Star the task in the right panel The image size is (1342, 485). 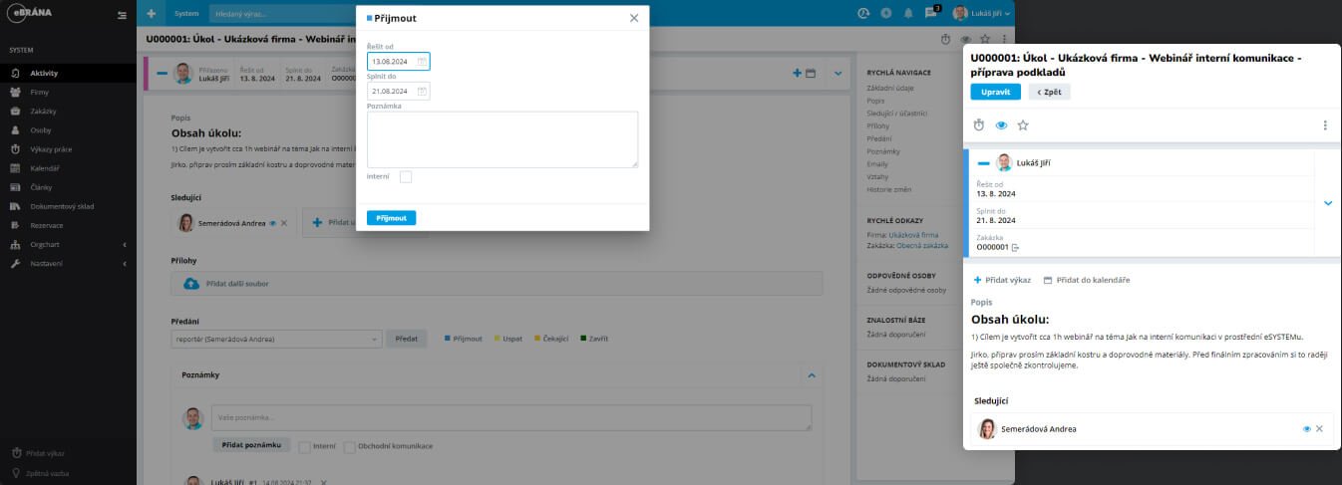[1023, 125]
